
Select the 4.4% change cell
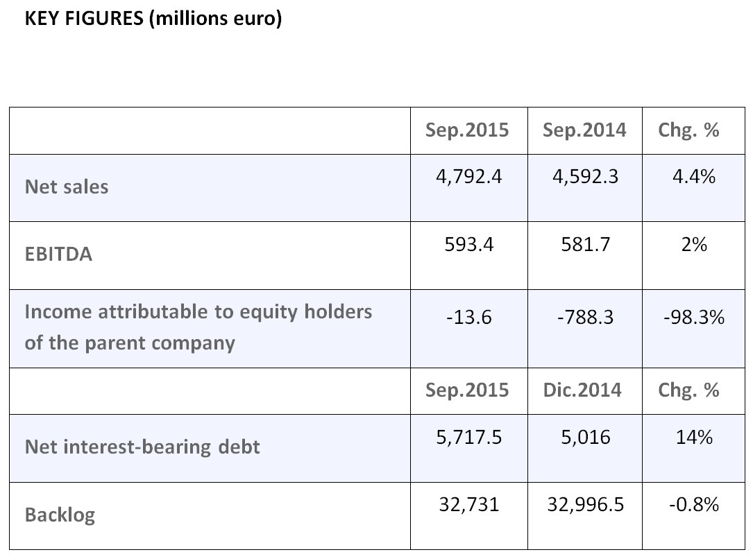[693, 177]
